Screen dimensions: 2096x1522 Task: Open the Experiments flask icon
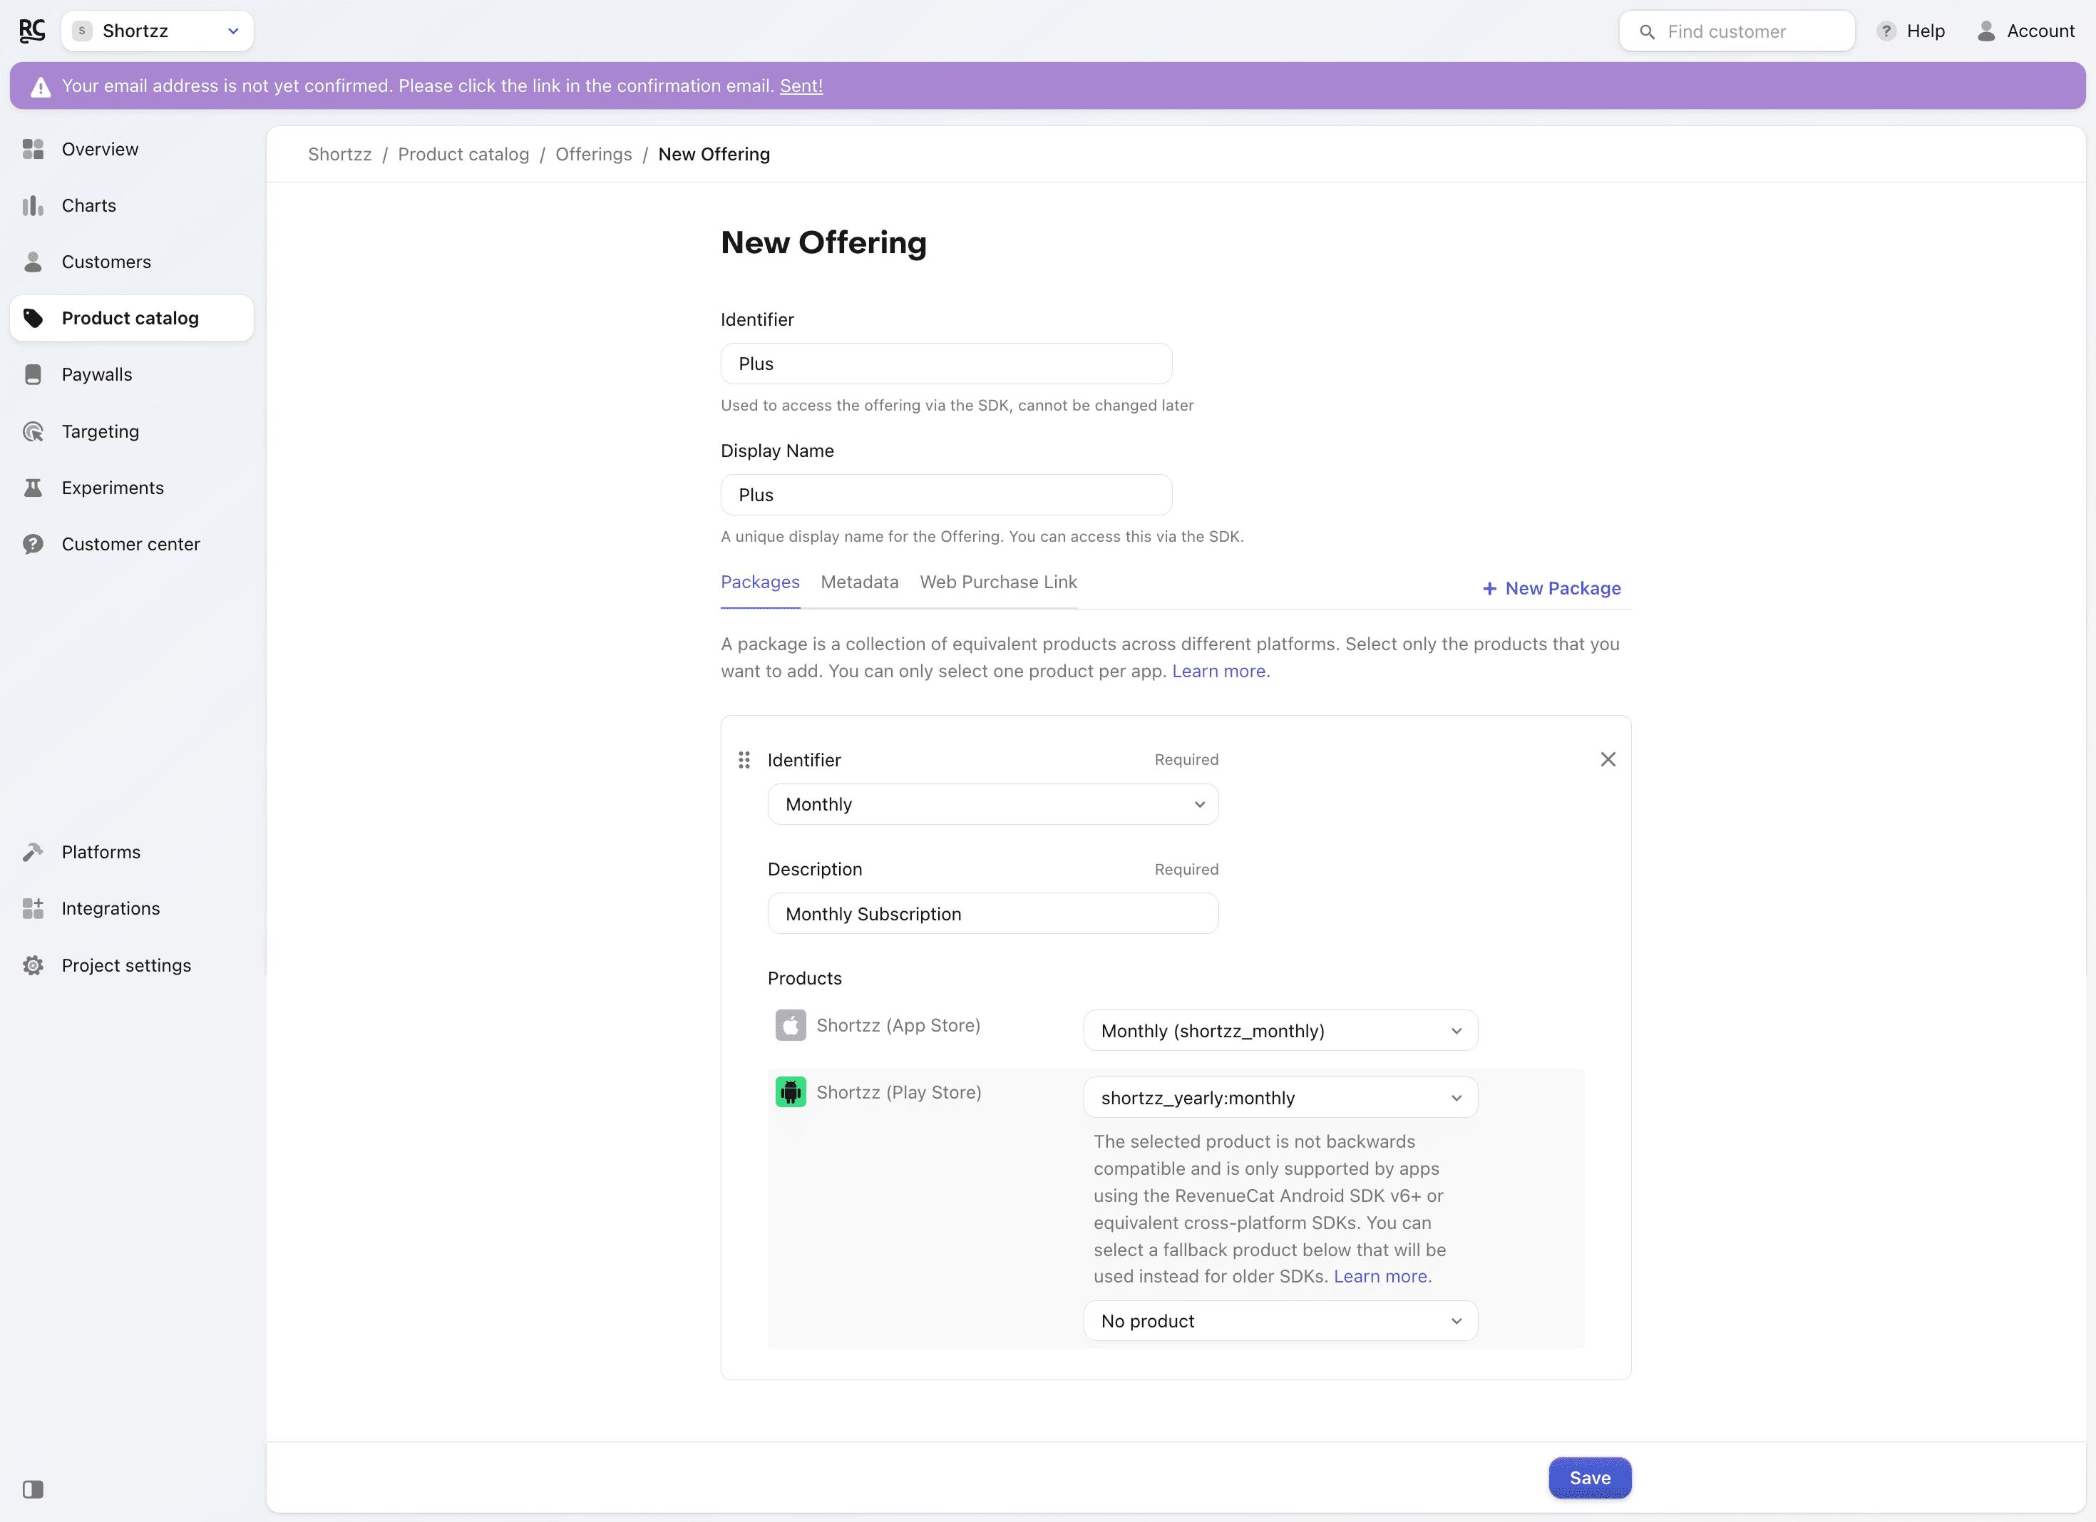click(x=34, y=487)
